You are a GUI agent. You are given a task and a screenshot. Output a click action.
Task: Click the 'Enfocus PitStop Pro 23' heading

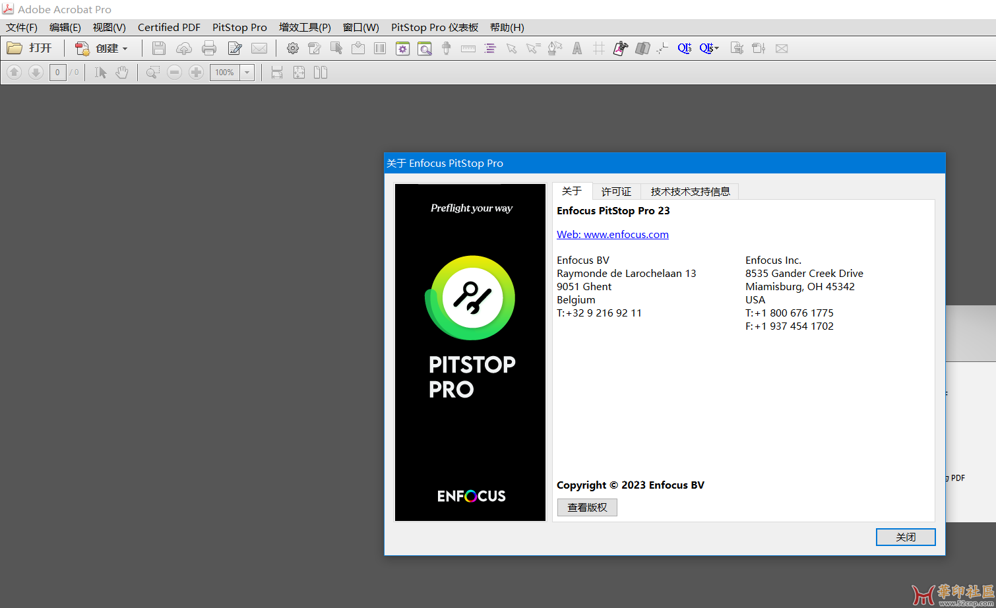pyautogui.click(x=613, y=210)
